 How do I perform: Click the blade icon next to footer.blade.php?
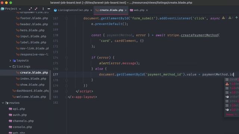point(18,18)
